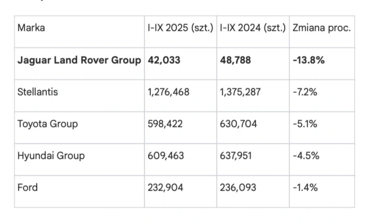Click the 42,033 value cell
Image resolution: width=369 pixels, height=224 pixels.
164,60
